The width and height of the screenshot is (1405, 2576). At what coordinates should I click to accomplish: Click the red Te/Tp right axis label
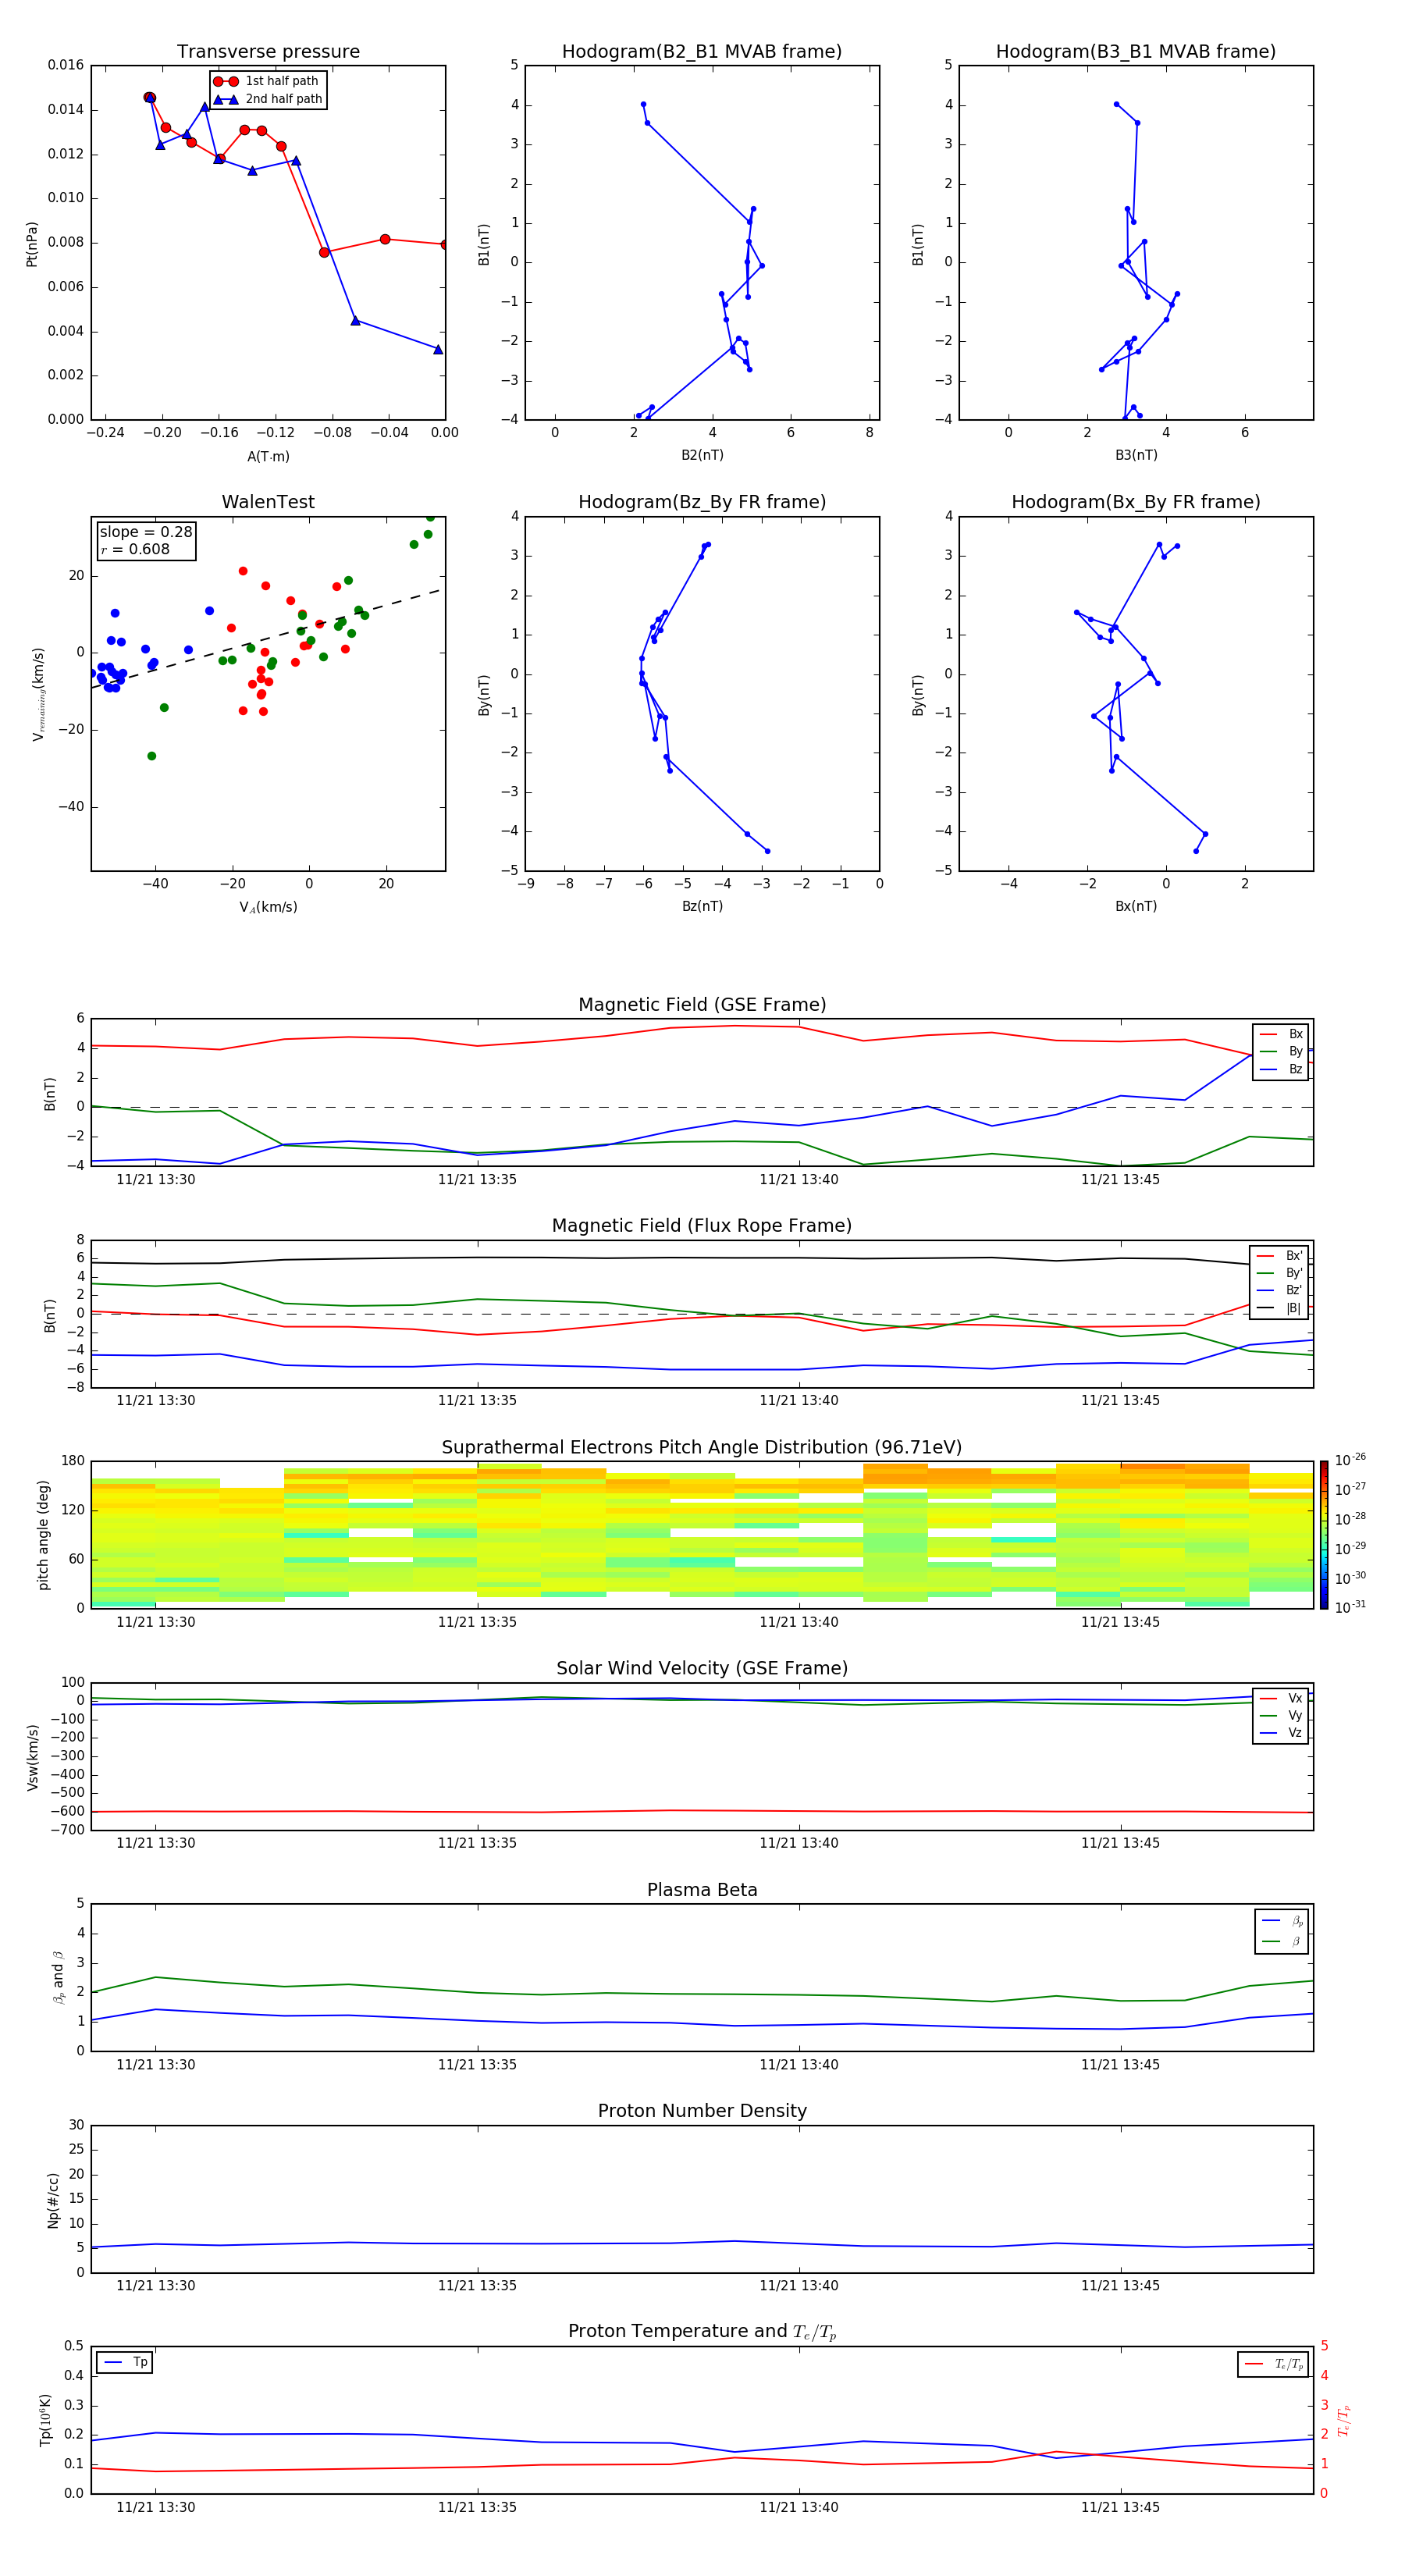[1343, 2421]
